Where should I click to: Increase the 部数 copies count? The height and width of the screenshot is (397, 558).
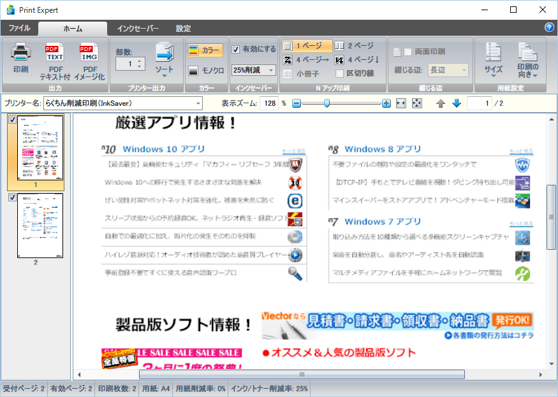(140, 61)
